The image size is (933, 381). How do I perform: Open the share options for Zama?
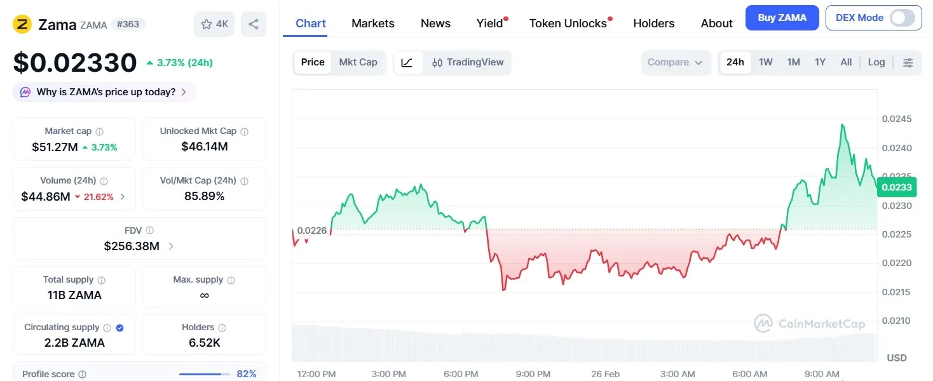tap(254, 23)
